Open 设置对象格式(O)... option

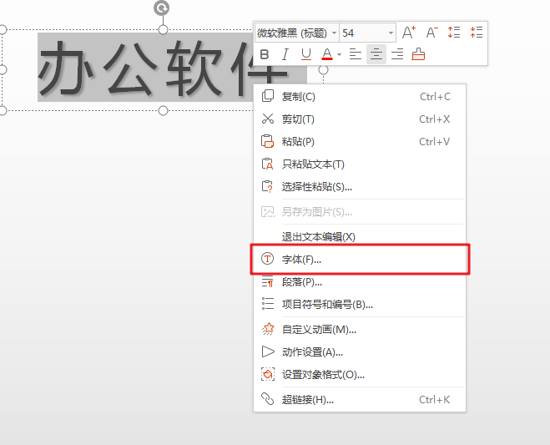point(360,375)
